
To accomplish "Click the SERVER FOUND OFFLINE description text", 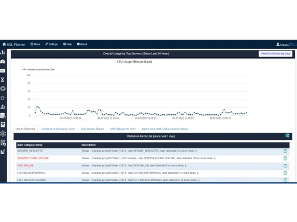I will click(x=148, y=158).
